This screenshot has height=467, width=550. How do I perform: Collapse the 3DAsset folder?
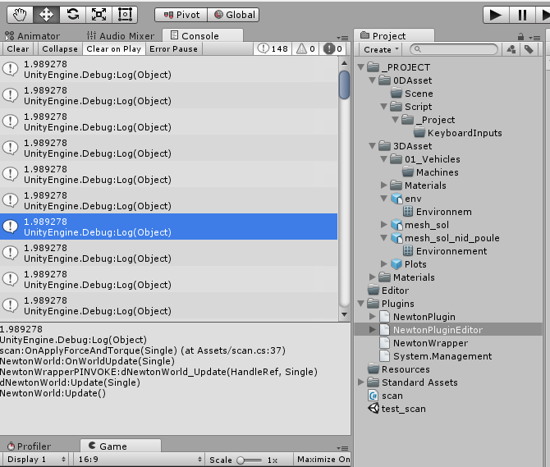click(363, 146)
